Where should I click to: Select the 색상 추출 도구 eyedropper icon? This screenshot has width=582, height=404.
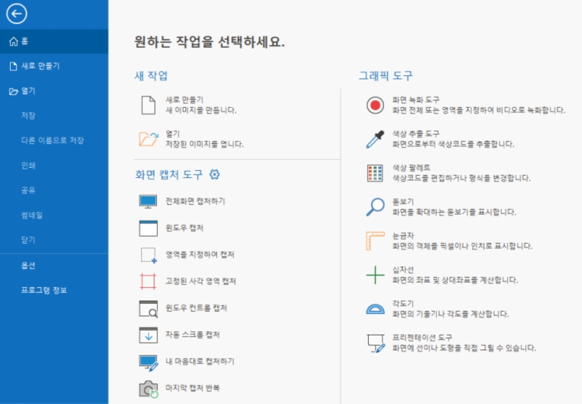[x=375, y=139]
